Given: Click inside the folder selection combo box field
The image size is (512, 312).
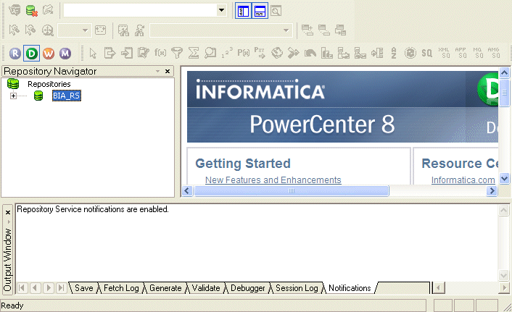Looking at the screenshot, I should [x=140, y=10].
